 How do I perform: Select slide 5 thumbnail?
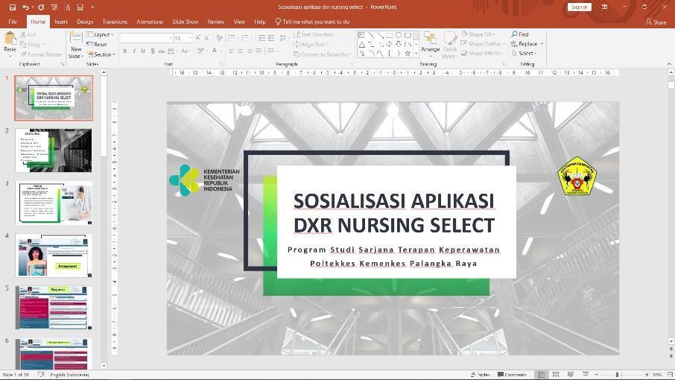54,308
